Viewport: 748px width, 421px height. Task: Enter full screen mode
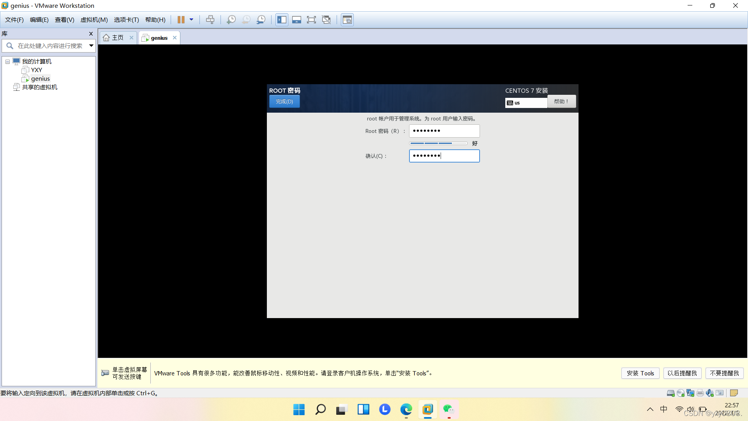[x=311, y=20]
